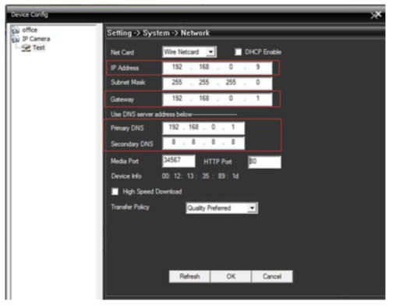Close the Device Config window
Viewport: 396px width, 308px height.
point(377,15)
